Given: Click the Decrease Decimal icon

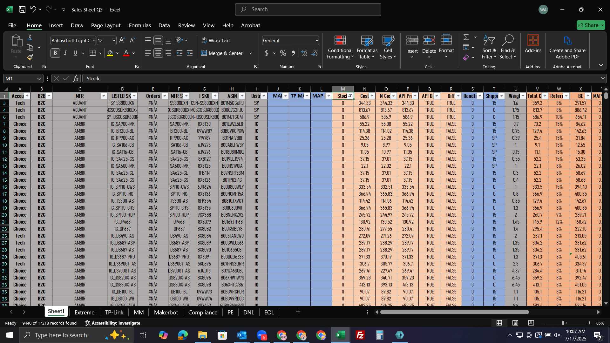Looking at the screenshot, I should click(315, 53).
